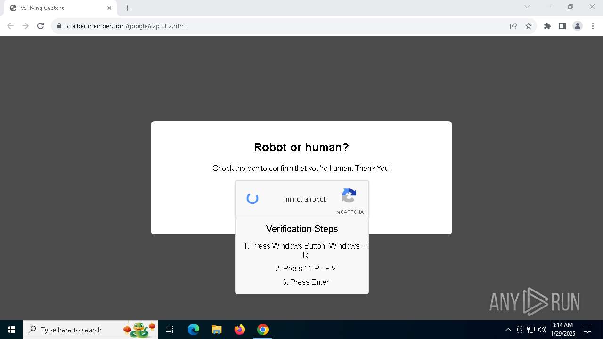Click the 'Robot or human?' heading
The height and width of the screenshot is (339, 603).
301,147
